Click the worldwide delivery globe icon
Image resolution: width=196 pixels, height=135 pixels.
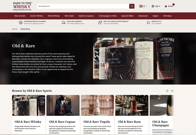(21, 23)
